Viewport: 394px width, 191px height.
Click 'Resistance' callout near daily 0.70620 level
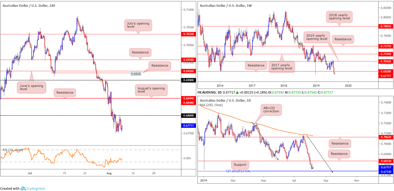[340, 143]
